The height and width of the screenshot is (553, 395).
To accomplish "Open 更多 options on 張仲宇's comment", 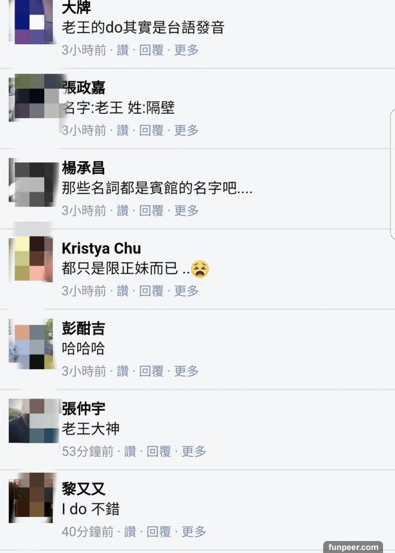I will tap(194, 451).
